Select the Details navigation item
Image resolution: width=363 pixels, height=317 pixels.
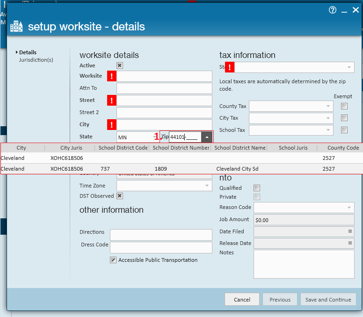point(28,52)
